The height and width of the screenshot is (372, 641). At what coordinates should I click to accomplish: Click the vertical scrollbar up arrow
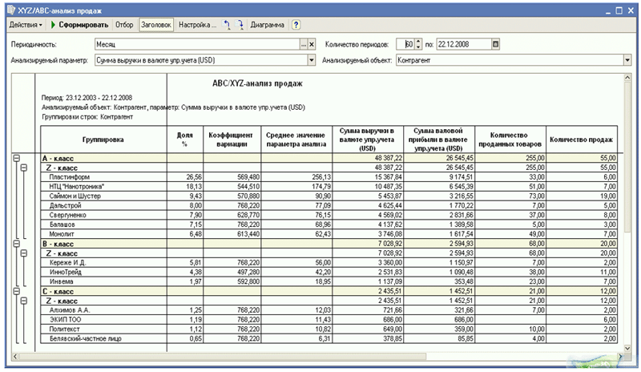[627, 78]
